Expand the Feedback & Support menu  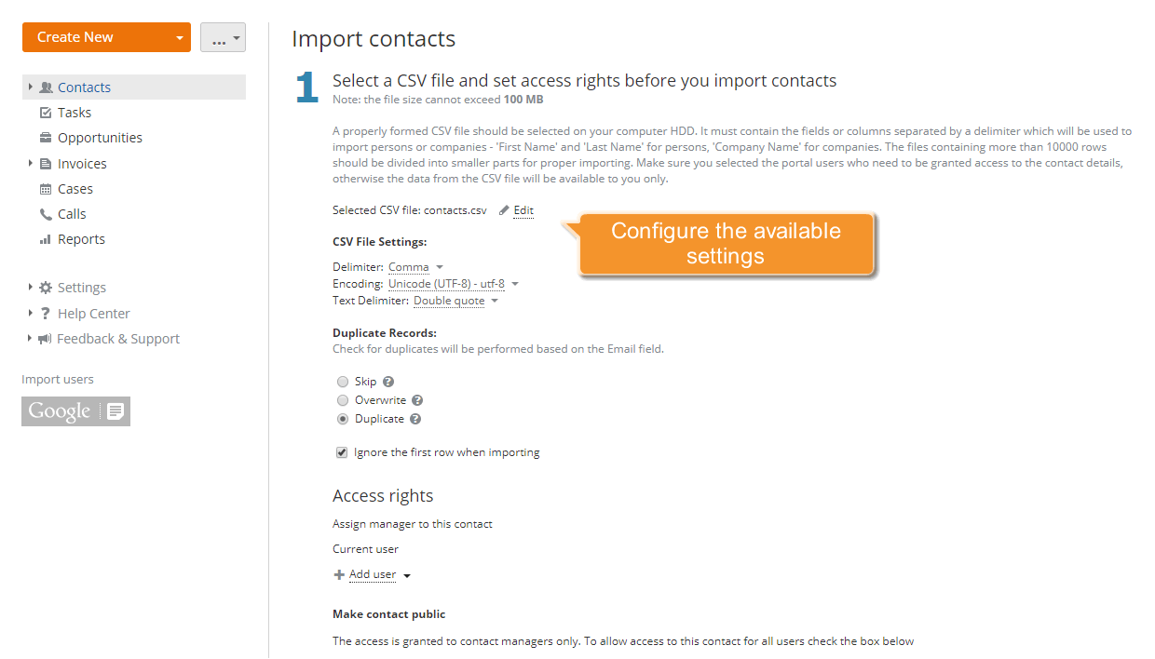point(115,338)
